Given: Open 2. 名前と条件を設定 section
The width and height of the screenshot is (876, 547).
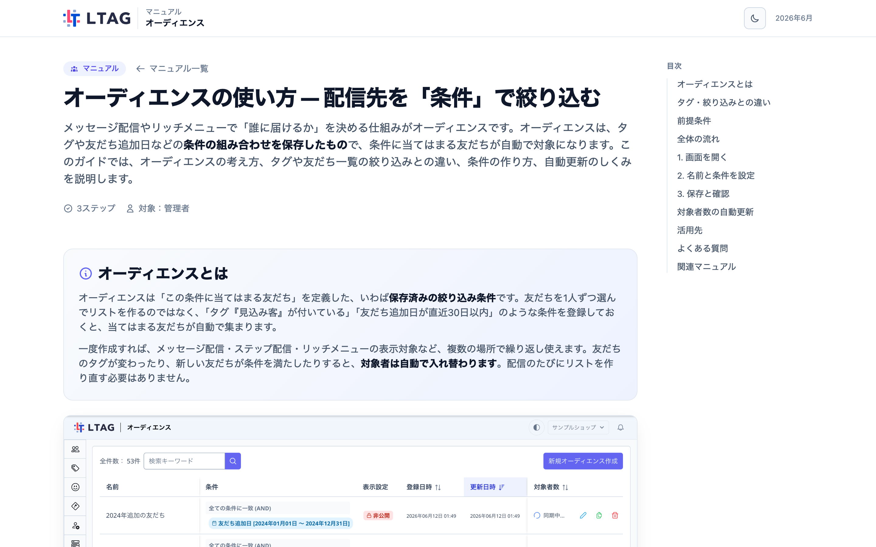Looking at the screenshot, I should pos(716,175).
